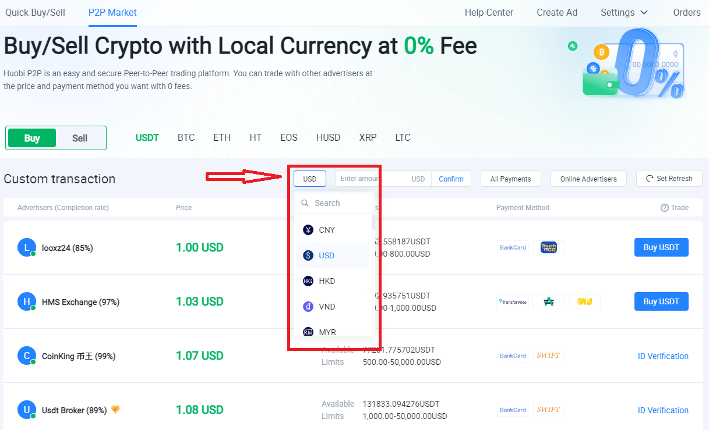Click the TransferWise payment icon
This screenshot has width=709, height=430.
513,301
